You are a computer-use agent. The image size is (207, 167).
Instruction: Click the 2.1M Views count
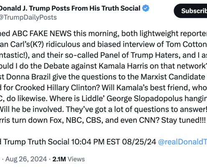(x=69, y=159)
